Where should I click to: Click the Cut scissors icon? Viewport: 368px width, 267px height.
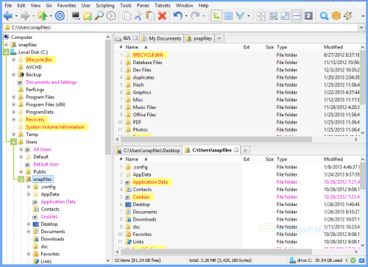[x=138, y=16]
